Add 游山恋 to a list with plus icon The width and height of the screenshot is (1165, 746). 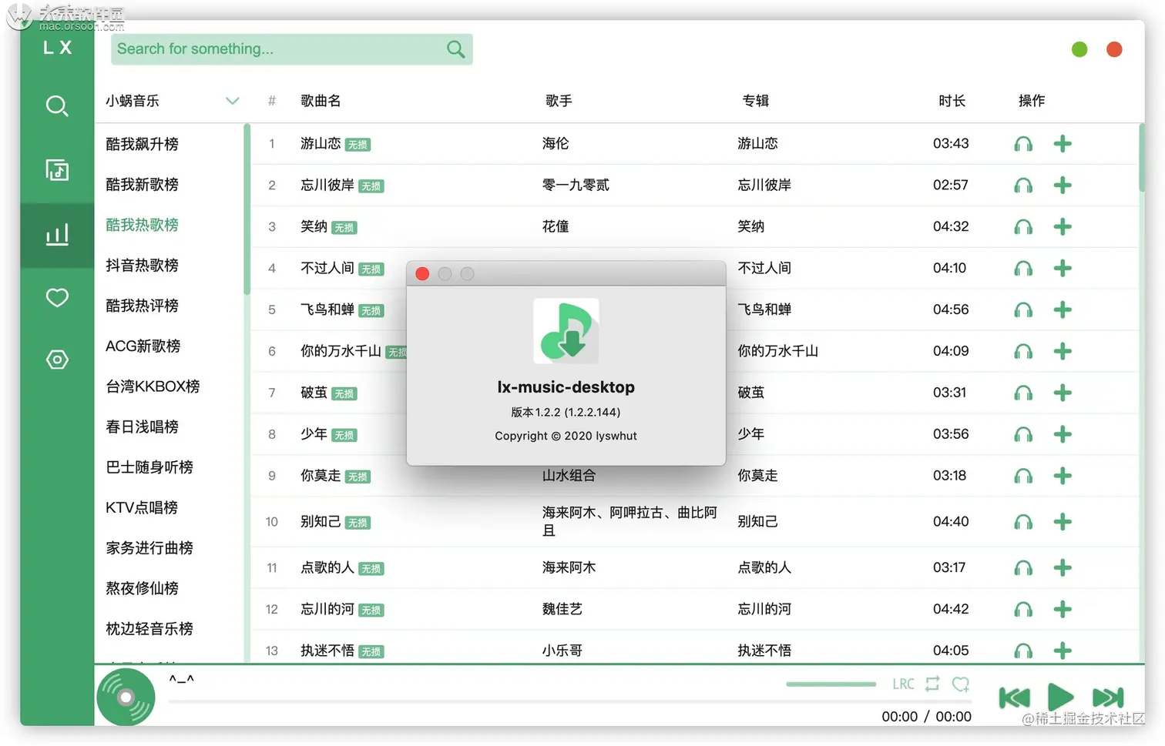pos(1063,144)
